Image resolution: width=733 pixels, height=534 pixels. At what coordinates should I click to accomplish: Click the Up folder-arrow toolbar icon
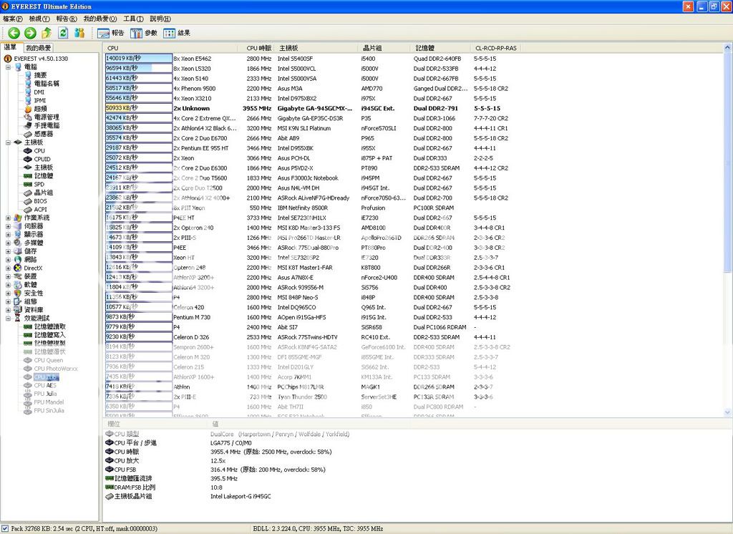[47, 33]
